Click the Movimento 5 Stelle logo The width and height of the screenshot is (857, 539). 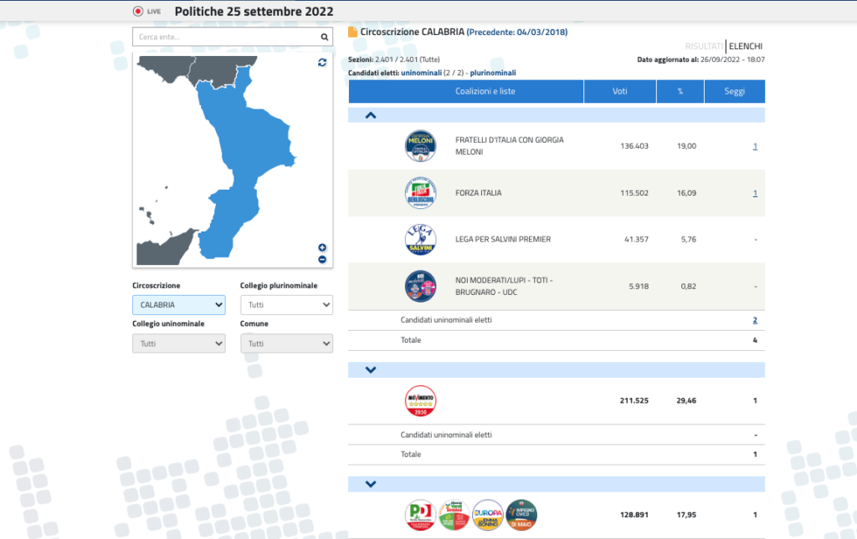click(420, 400)
